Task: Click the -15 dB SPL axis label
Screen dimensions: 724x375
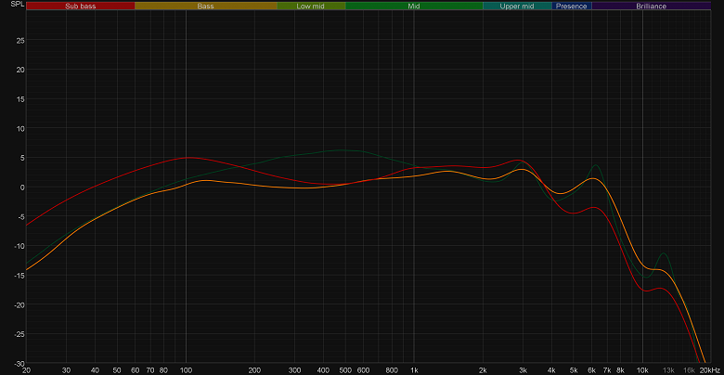Action: [19, 276]
